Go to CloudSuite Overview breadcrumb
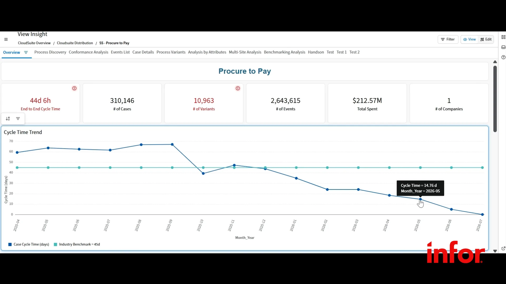 click(x=34, y=43)
